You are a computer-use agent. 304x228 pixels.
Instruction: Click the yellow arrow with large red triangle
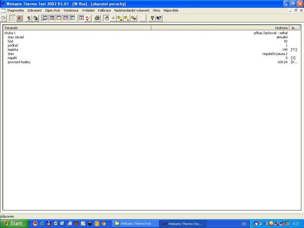(120, 18)
